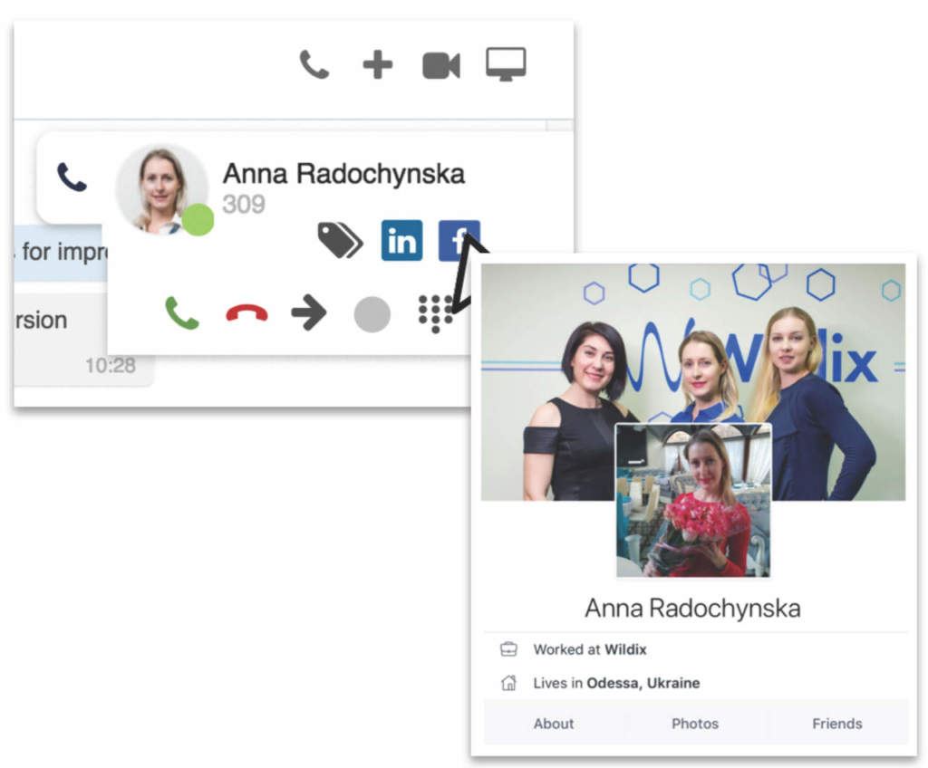Open the dial pad keypad icon

click(436, 313)
